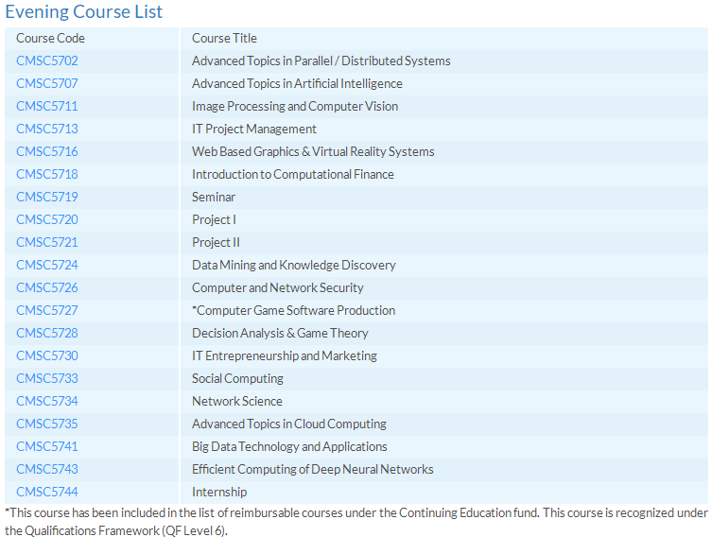Open the CMSC5711 course link
711x537 pixels.
click(x=47, y=106)
